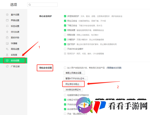The width and height of the screenshot is (150, 115).
Task: Uncheck 网址云安全 checkbox
Action: tap(65, 21)
